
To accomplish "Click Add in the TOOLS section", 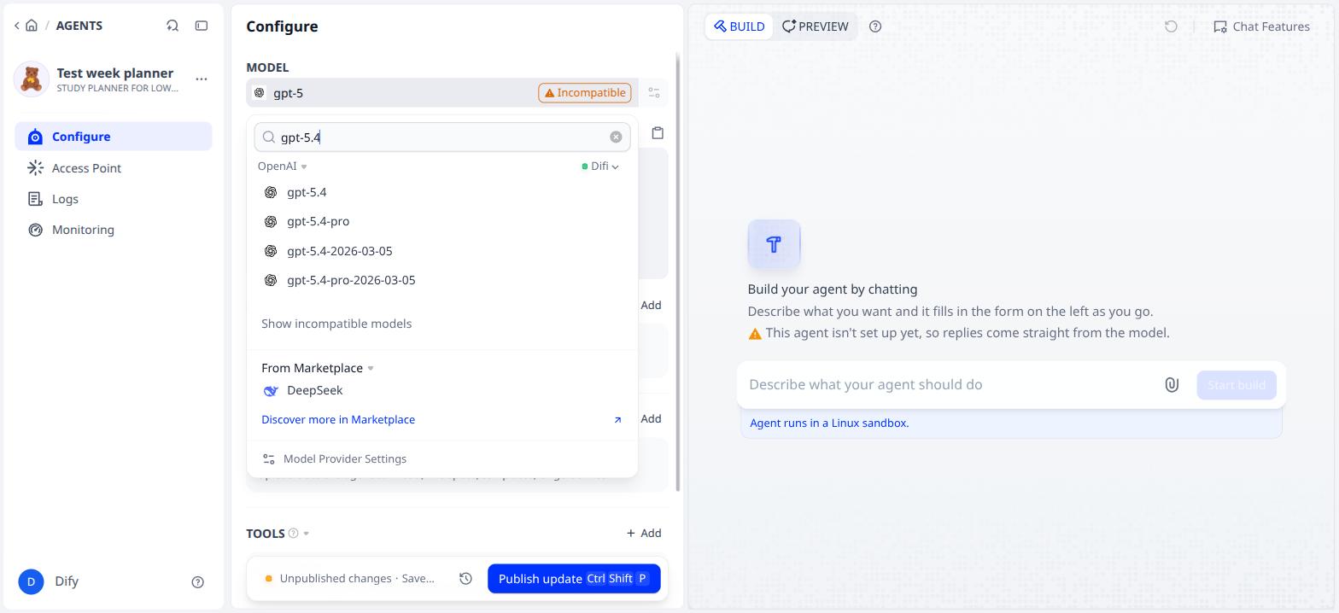I will point(644,533).
